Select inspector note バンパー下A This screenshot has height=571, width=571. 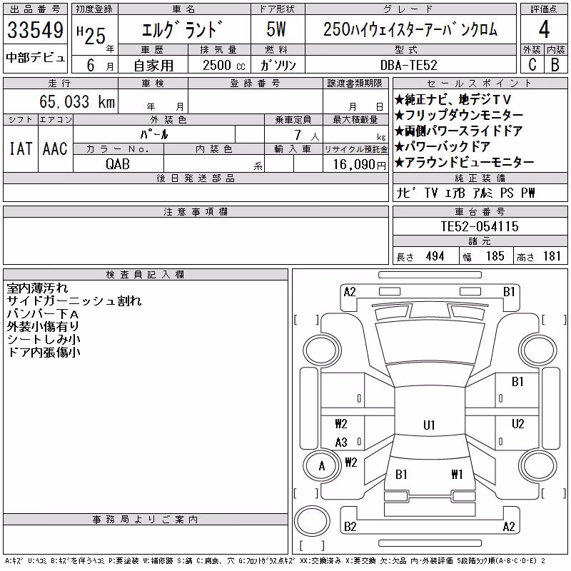[x=43, y=313]
